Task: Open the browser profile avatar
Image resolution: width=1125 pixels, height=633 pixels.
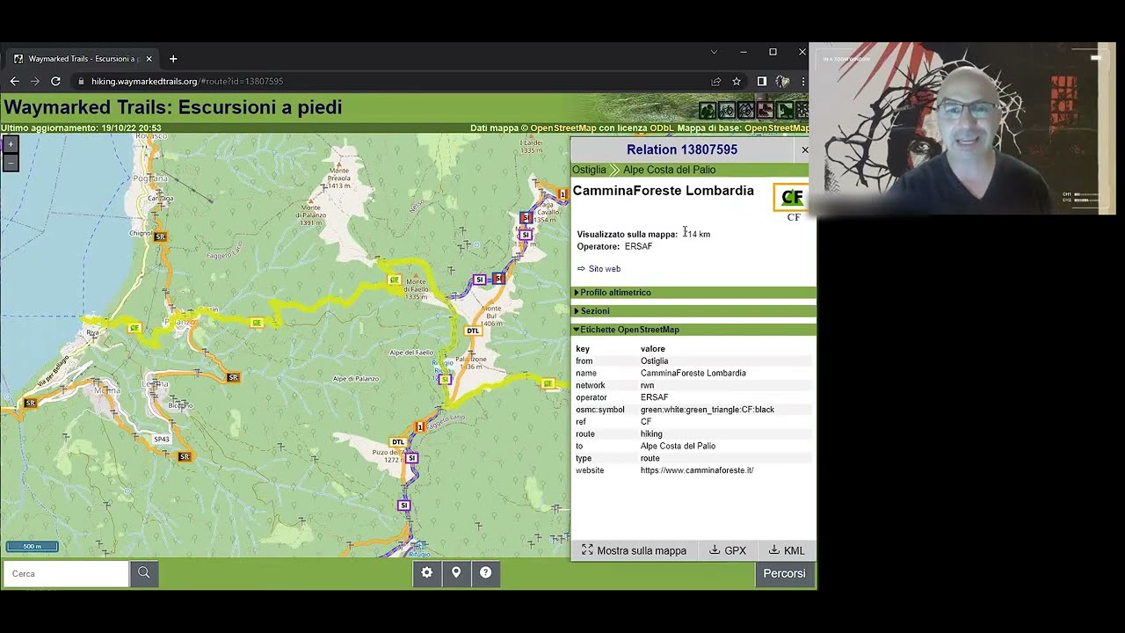Action: tap(782, 81)
